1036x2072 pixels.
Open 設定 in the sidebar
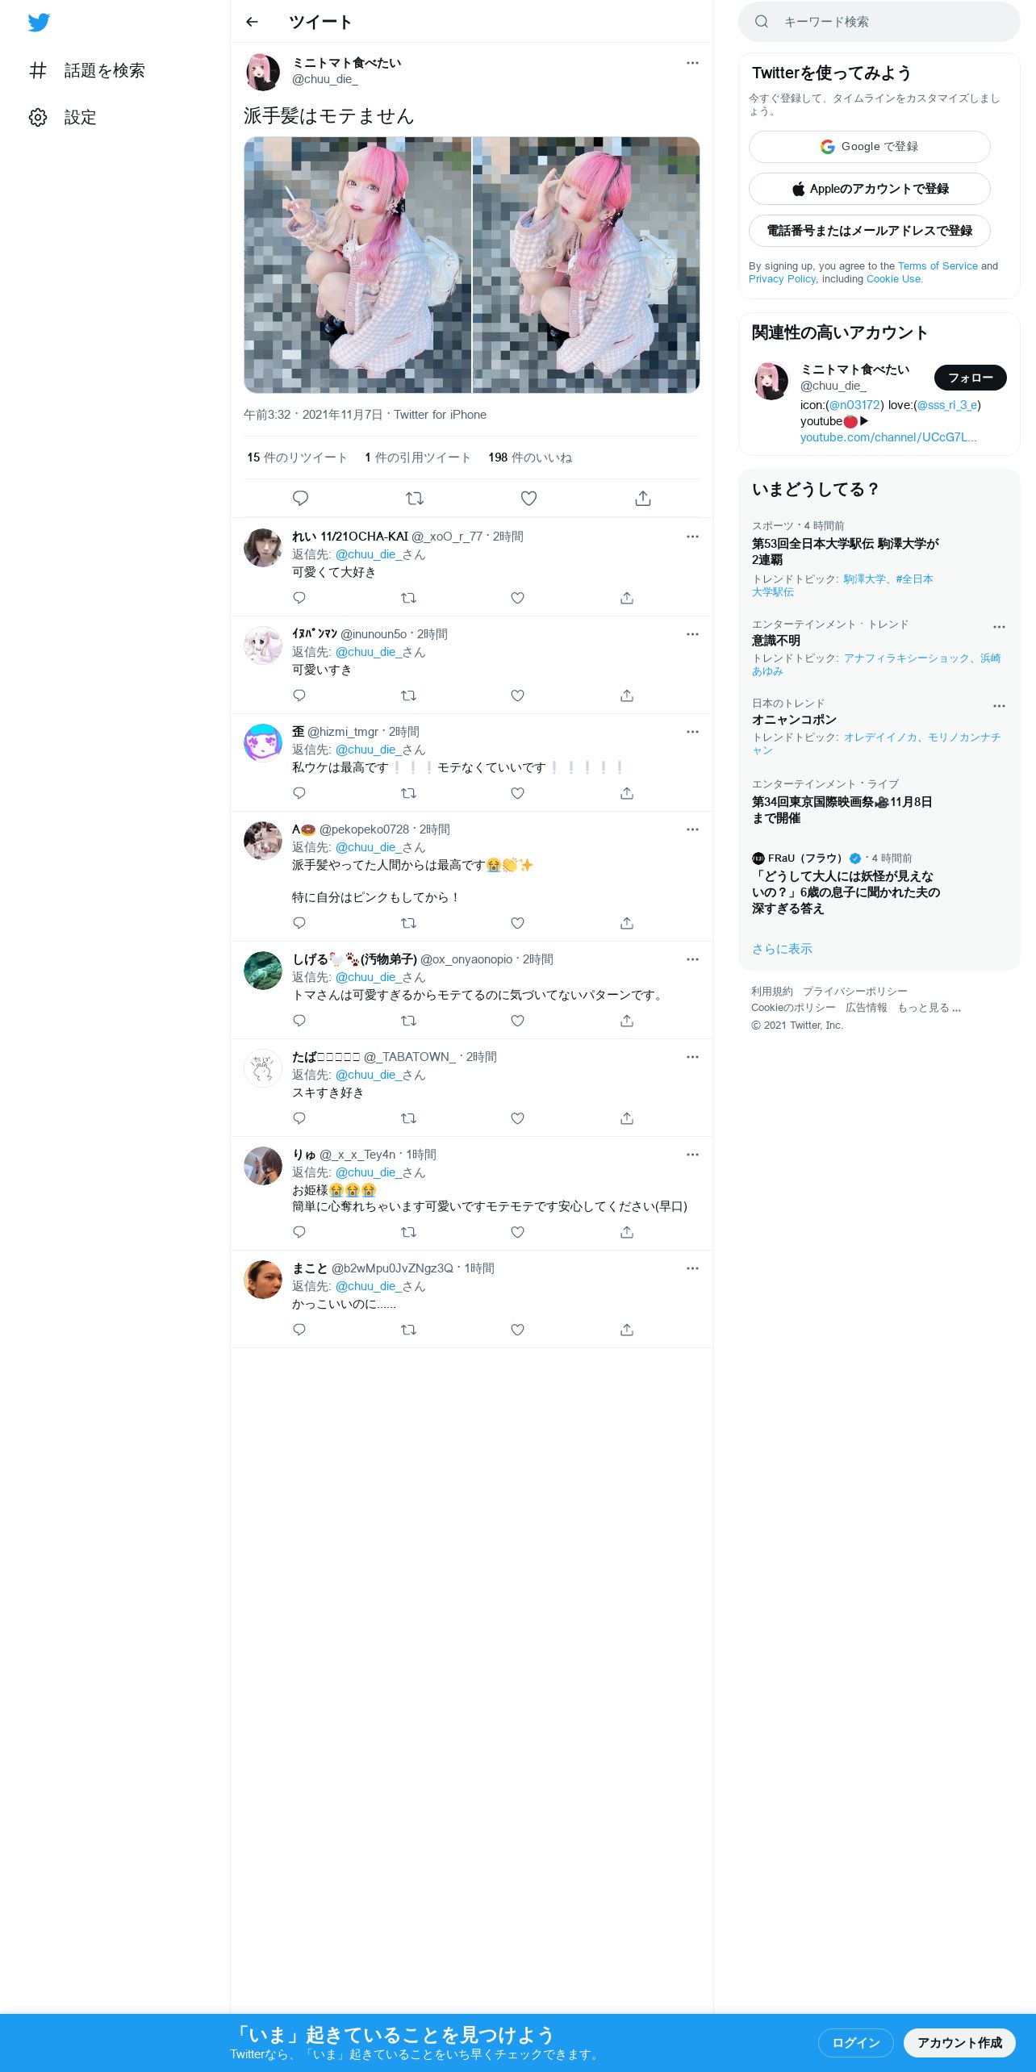pos(63,118)
